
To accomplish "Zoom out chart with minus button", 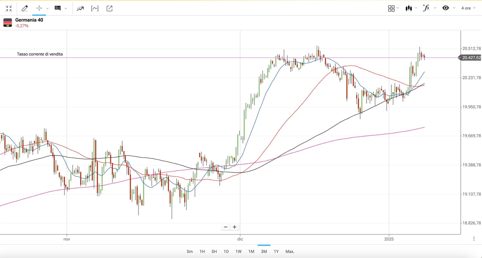I will (226, 227).
